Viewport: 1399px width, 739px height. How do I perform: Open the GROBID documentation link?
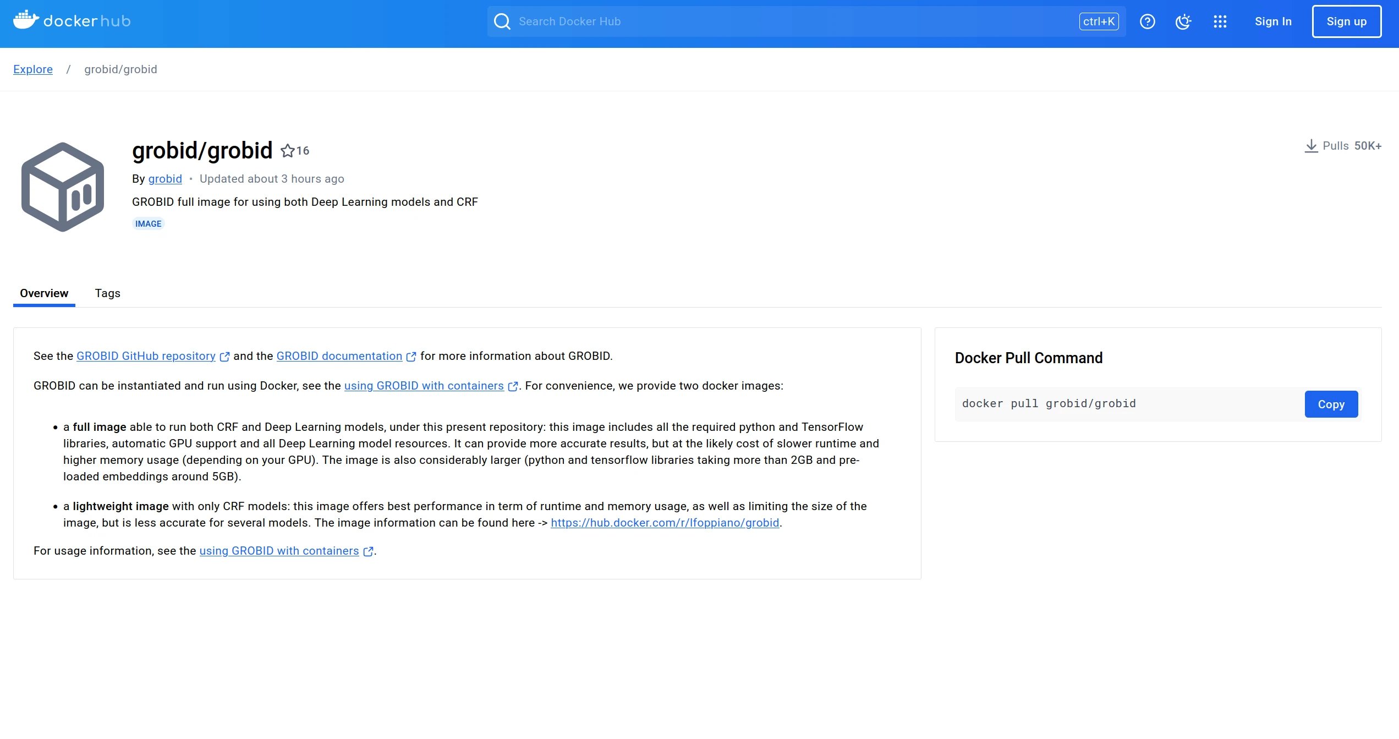(x=339, y=356)
